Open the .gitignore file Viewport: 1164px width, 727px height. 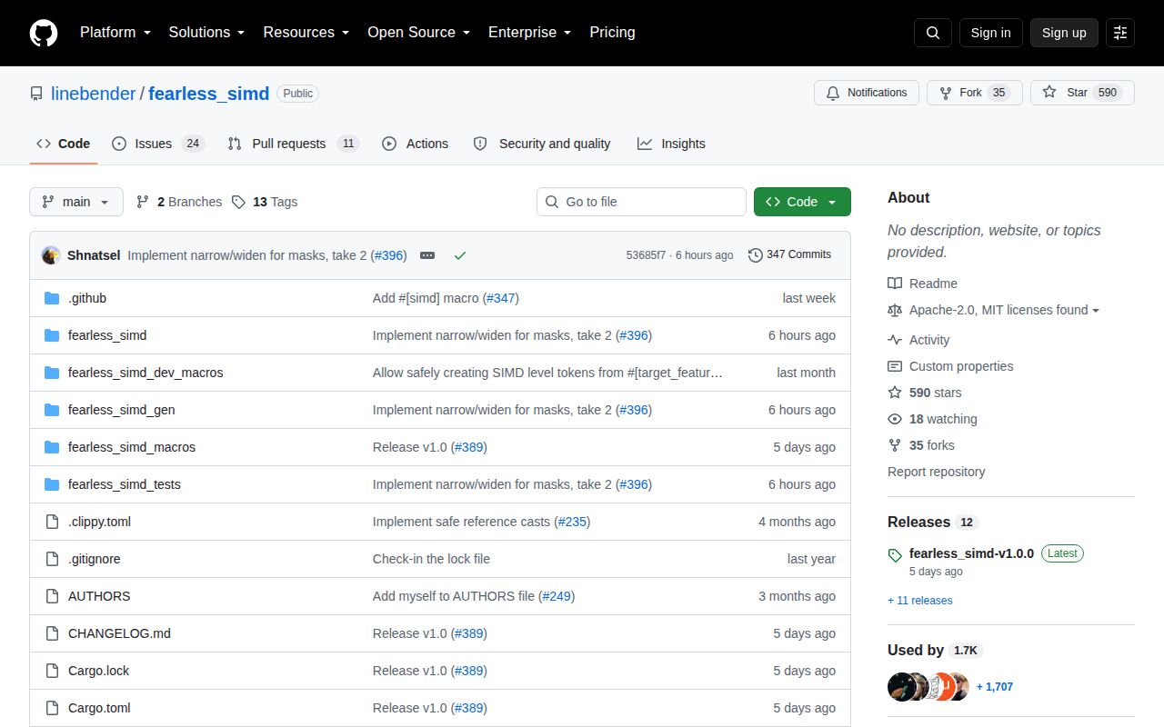click(x=95, y=559)
